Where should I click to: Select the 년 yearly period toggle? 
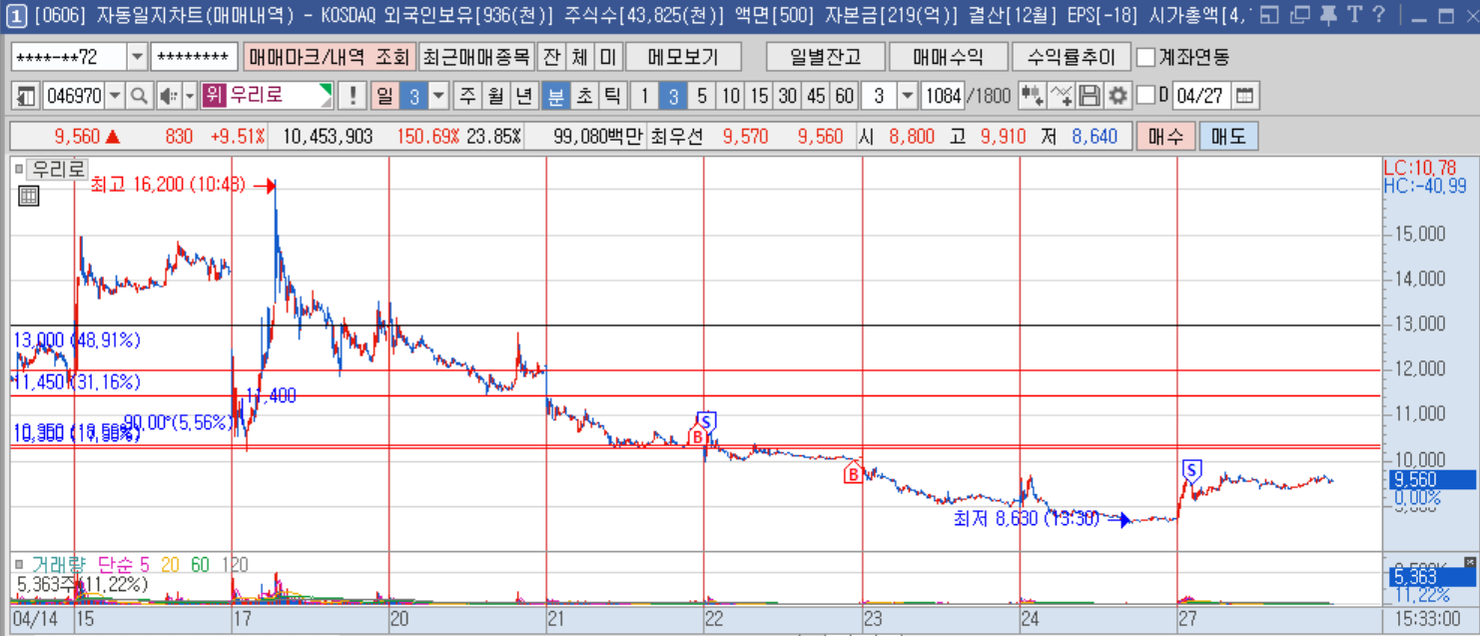pyautogui.click(x=523, y=96)
